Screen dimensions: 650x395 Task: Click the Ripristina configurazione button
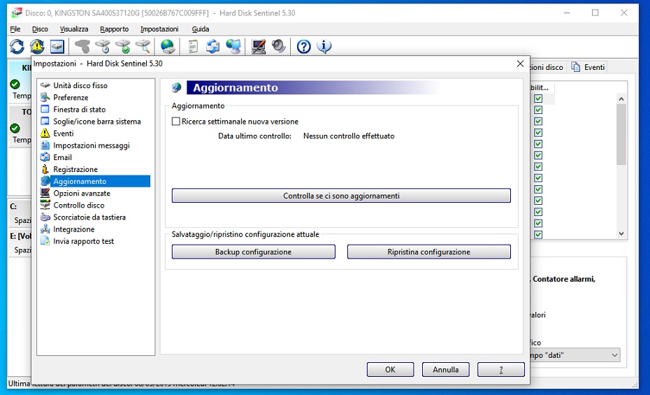[x=428, y=252]
